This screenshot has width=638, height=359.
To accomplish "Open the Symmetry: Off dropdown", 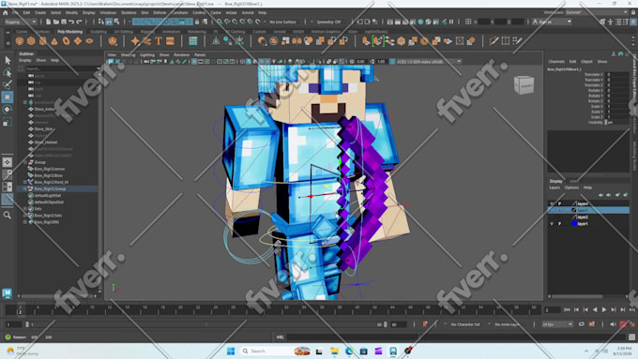I will (328, 22).
